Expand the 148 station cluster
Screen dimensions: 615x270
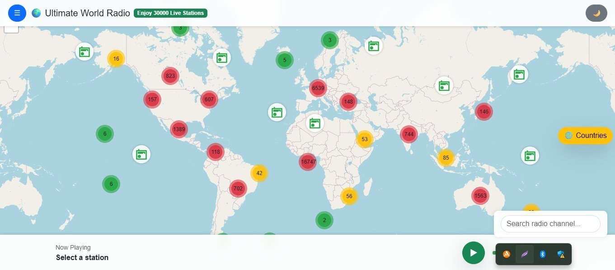pos(348,102)
